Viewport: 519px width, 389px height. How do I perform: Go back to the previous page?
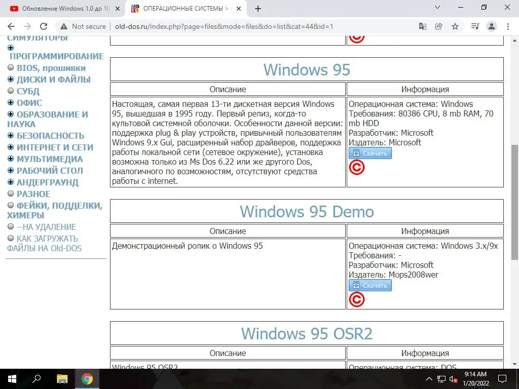[x=11, y=26]
